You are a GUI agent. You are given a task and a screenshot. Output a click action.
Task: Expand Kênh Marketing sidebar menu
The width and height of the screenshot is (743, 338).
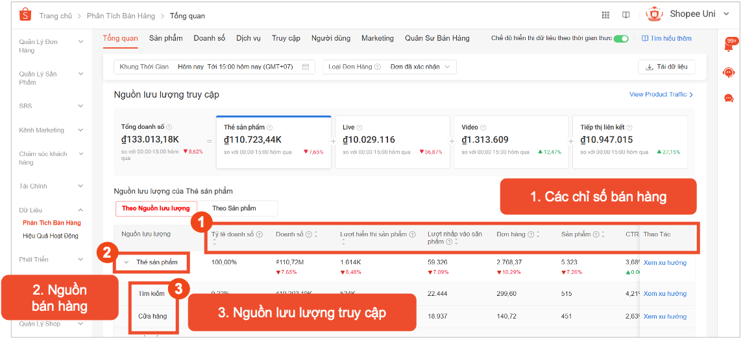coord(80,130)
